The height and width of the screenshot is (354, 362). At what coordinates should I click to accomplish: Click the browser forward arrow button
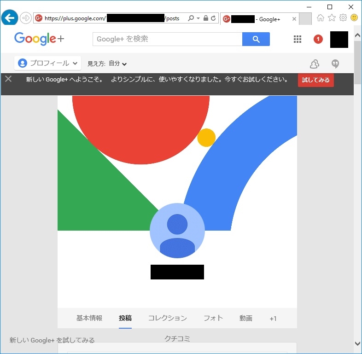(25, 18)
